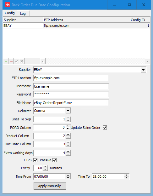Open the Supplier dropdown

click(143, 70)
